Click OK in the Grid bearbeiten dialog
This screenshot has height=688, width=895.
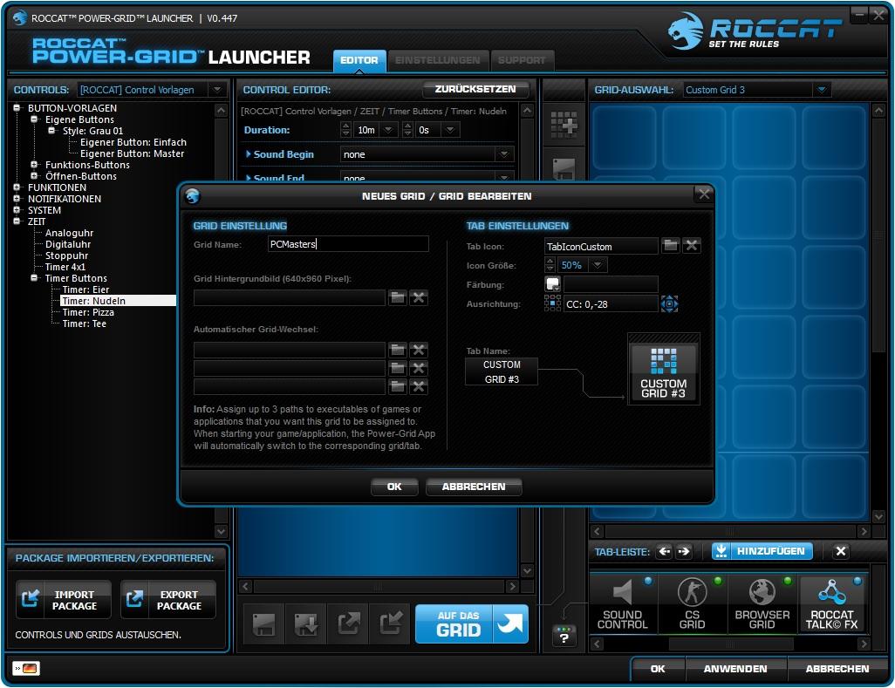(393, 487)
